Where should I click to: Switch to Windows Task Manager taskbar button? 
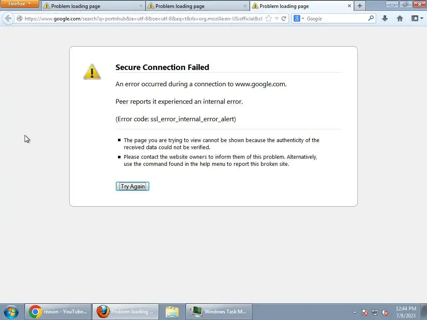pos(219,312)
